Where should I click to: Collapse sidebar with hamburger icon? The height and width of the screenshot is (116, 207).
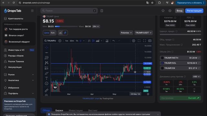[x=32, y=11]
